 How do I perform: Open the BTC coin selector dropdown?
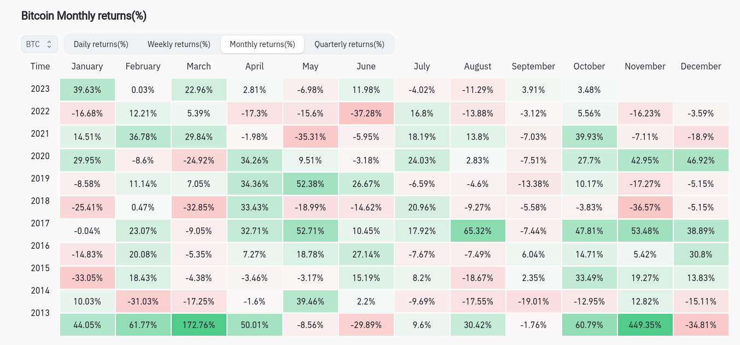39,44
